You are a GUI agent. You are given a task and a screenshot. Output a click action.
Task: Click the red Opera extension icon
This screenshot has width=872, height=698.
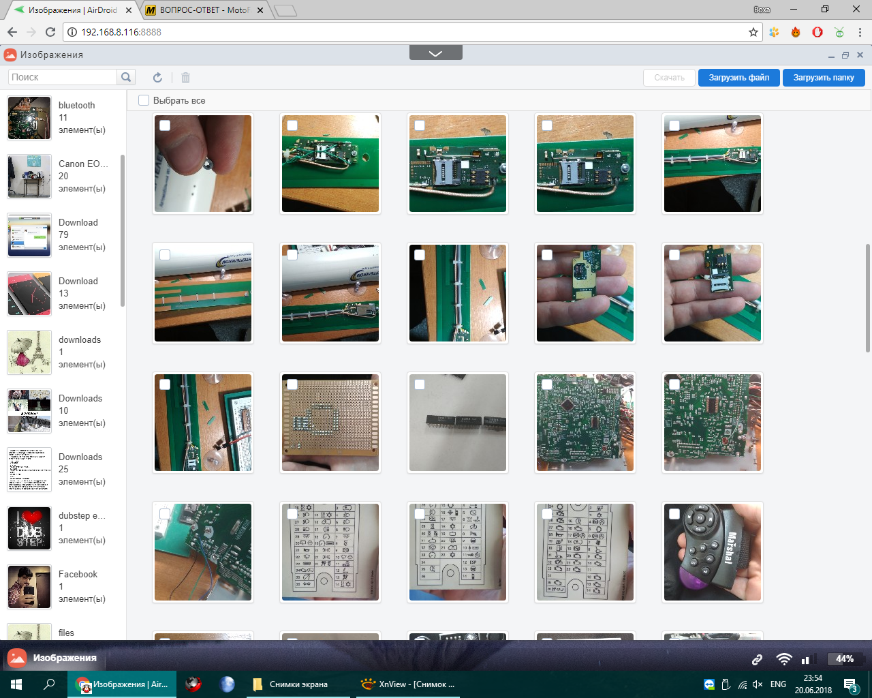tap(817, 32)
